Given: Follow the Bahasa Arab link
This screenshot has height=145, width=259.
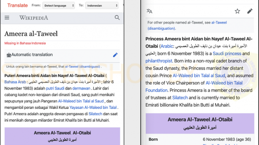Looking at the screenshot, I should pyautogui.click(x=15, y=82).
